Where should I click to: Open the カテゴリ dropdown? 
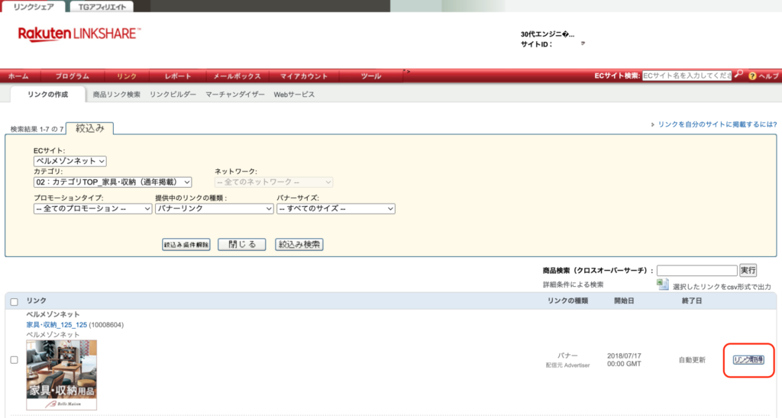pyautogui.click(x=112, y=182)
